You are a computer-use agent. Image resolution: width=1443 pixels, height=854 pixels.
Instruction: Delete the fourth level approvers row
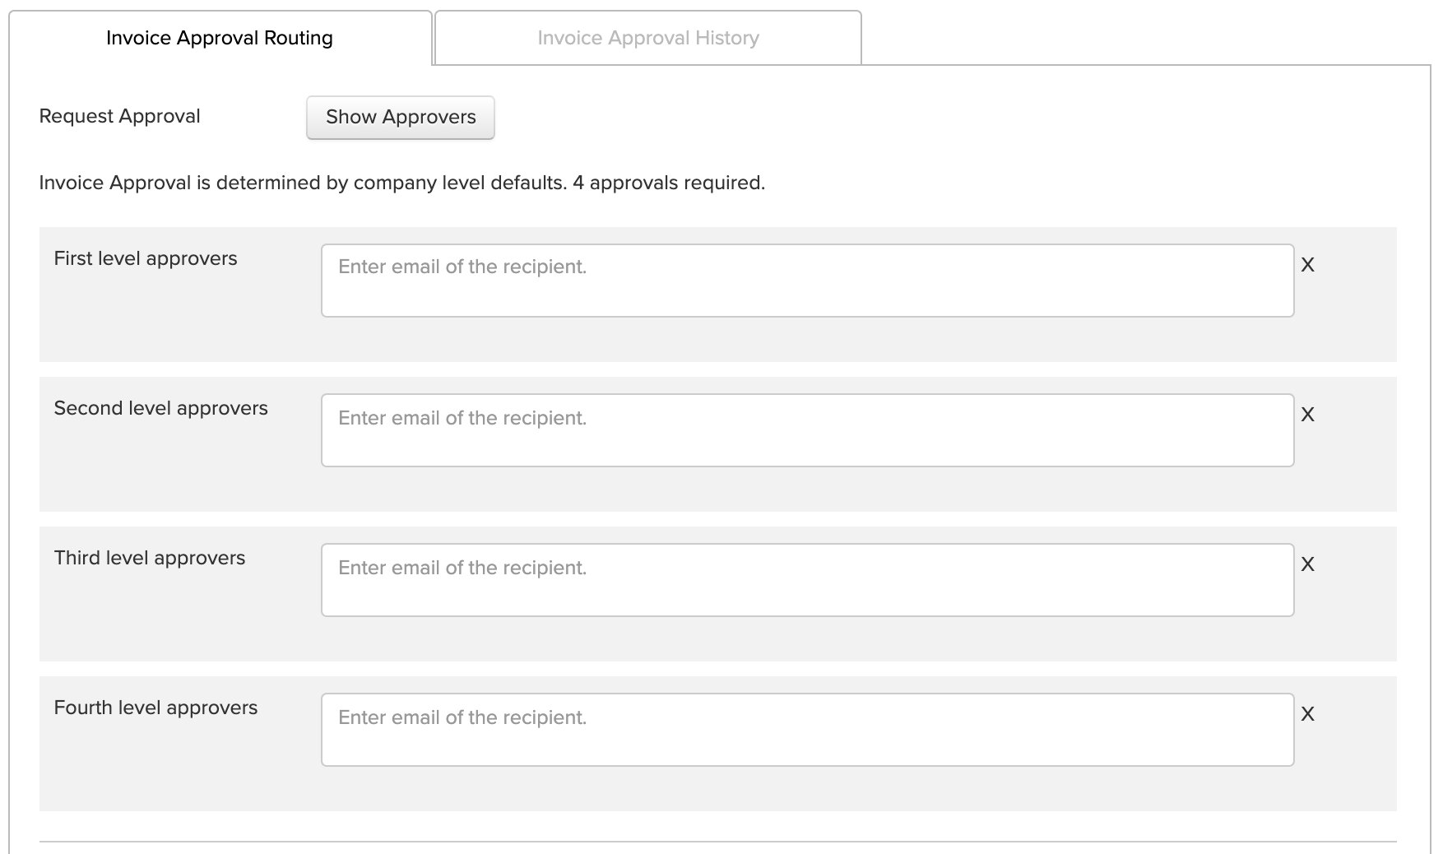pos(1307,714)
